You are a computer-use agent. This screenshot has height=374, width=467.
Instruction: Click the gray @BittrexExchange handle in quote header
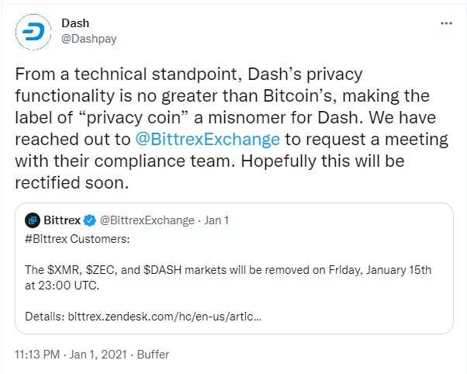[147, 220]
